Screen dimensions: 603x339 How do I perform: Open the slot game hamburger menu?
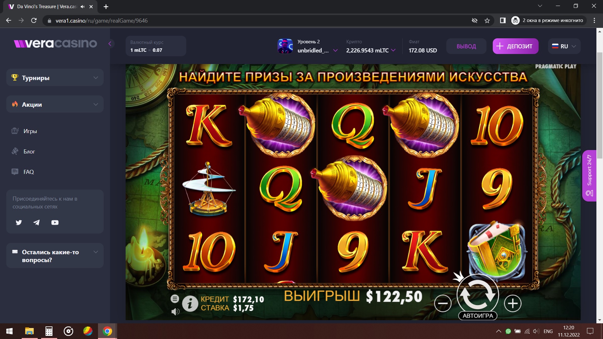point(175,299)
